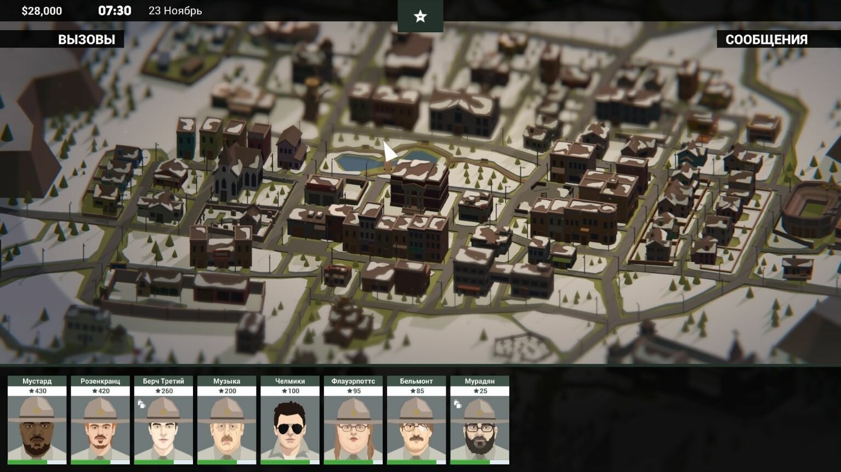Click Мустард's star rating 430
This screenshot has width=841, height=472.
pyautogui.click(x=37, y=391)
